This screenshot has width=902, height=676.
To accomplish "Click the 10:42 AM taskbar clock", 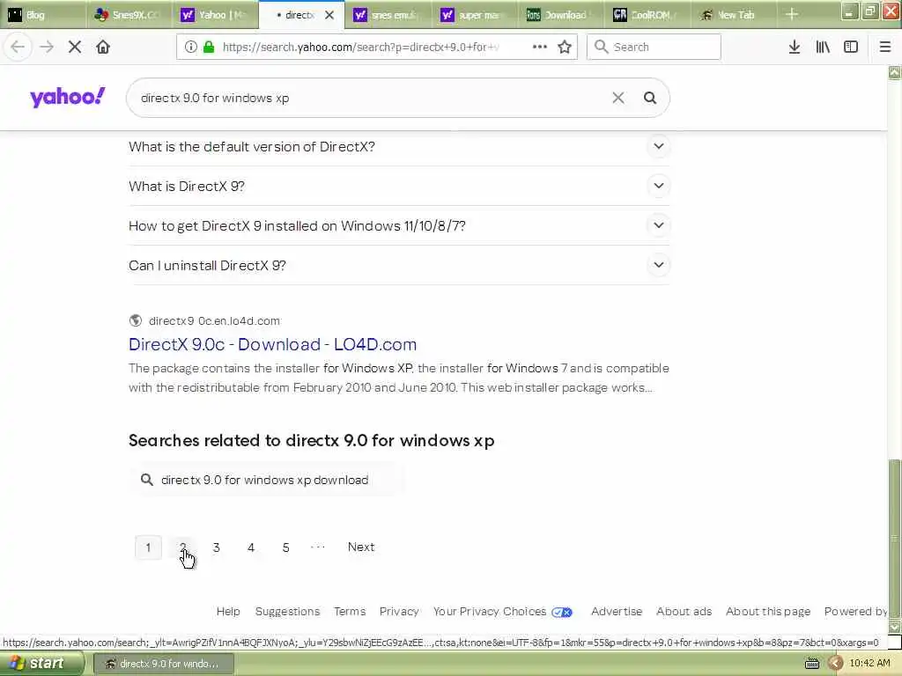I will [x=869, y=664].
